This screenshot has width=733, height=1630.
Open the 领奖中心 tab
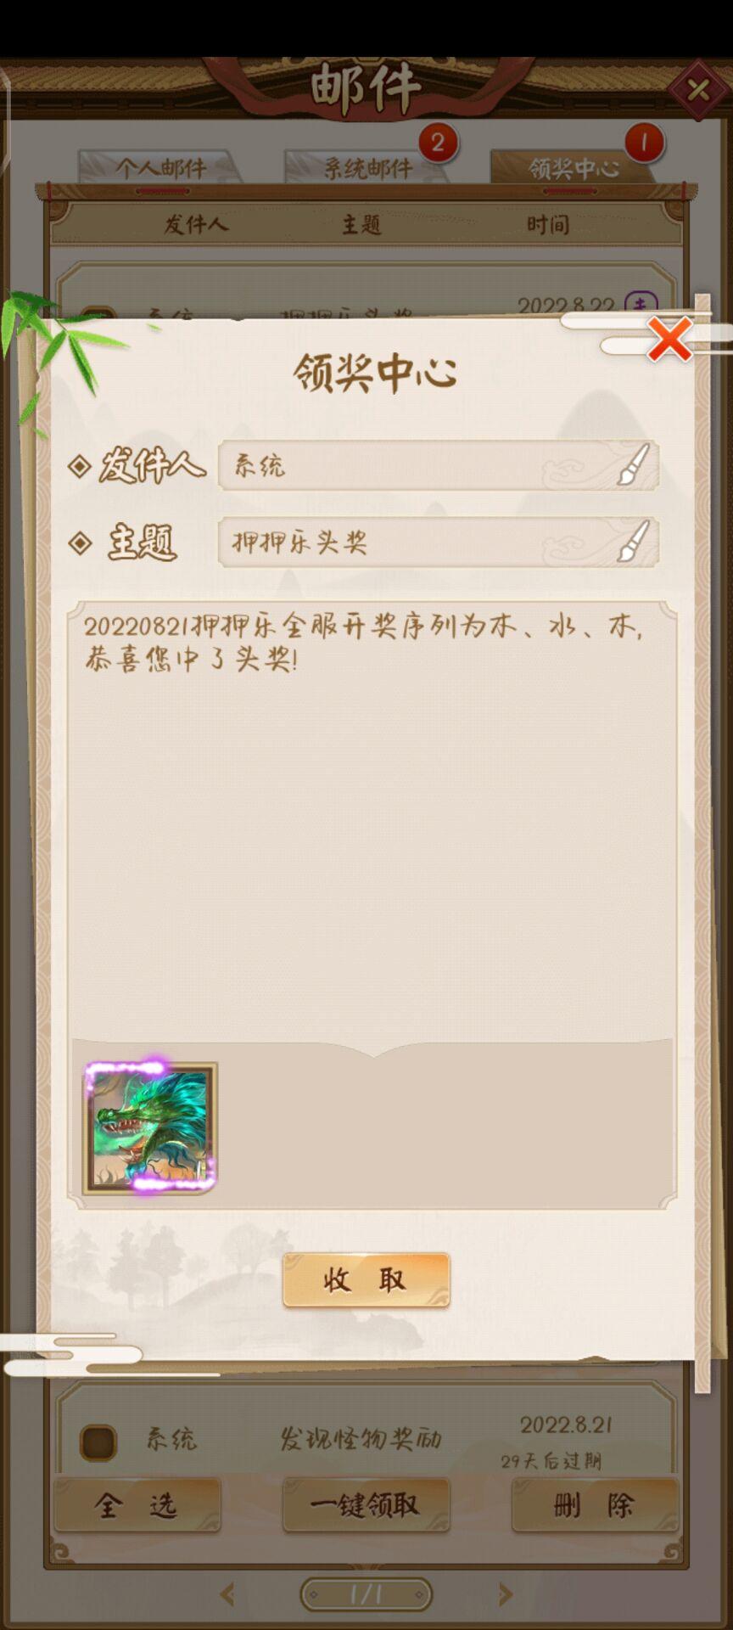click(574, 167)
